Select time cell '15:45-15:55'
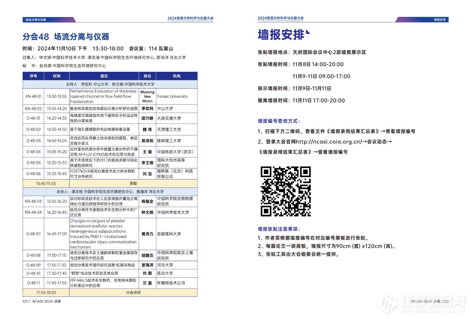 tap(46, 183)
